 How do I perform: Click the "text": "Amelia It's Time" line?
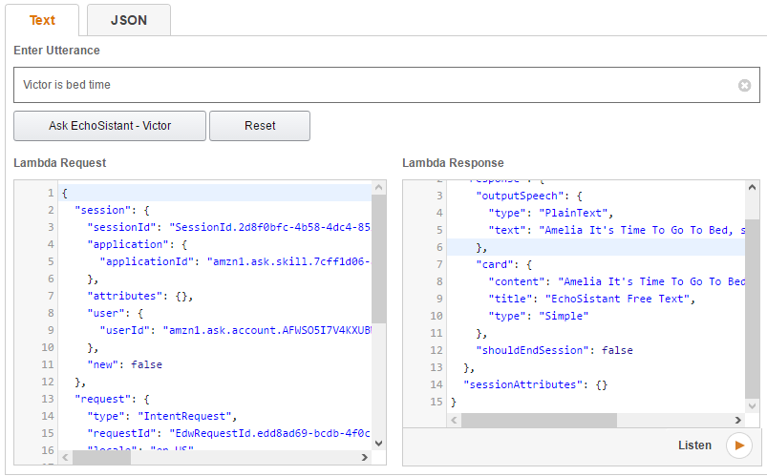click(616, 230)
